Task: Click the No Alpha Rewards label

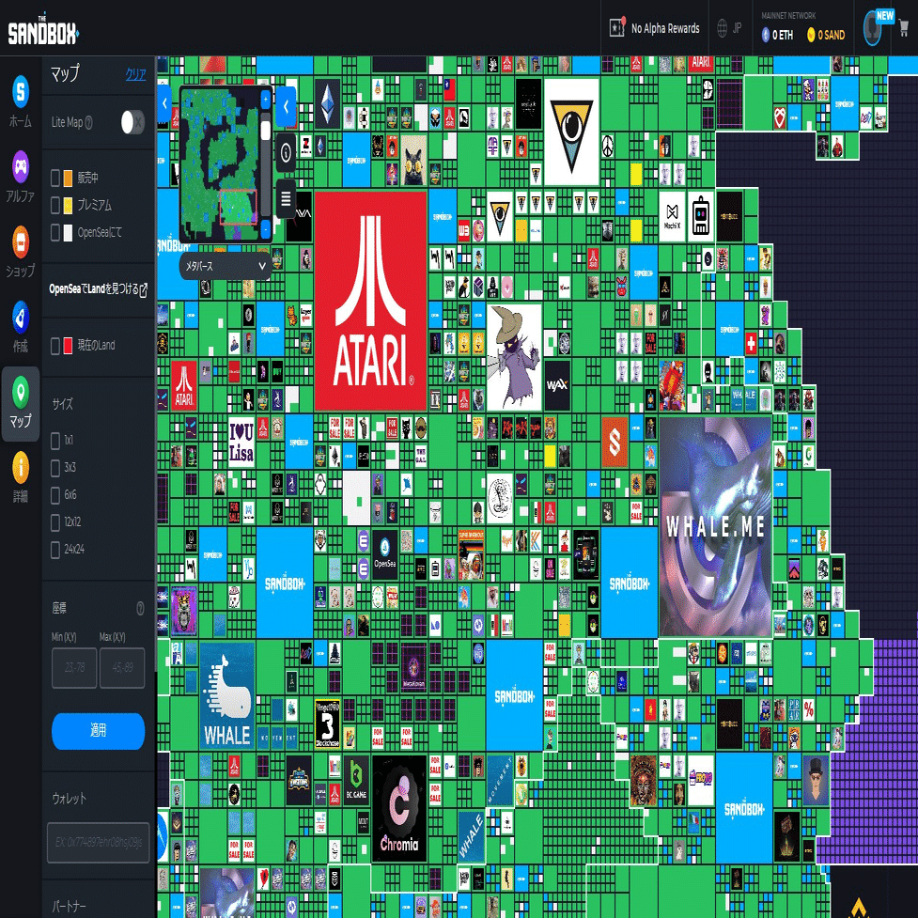Action: [665, 28]
